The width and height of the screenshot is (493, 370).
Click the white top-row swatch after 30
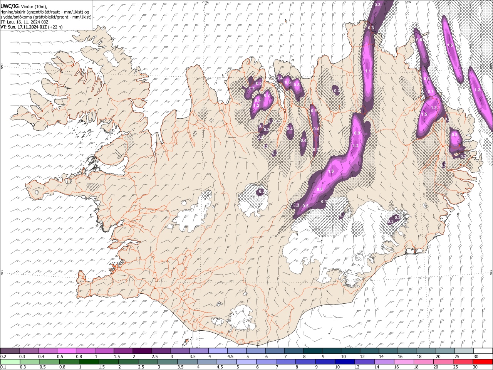[x=483, y=351]
